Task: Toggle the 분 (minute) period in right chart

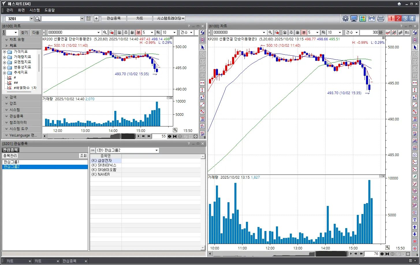Action: point(304,33)
